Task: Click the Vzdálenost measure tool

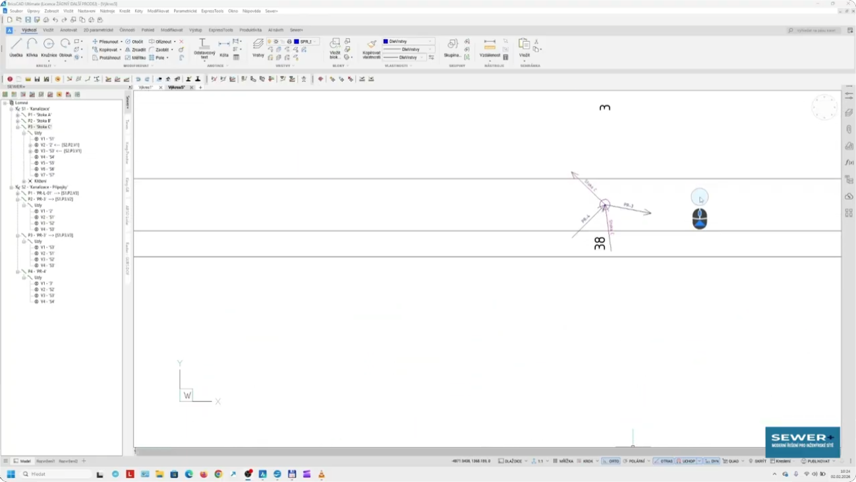Action: point(490,47)
